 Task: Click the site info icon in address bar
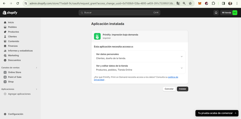[x=26, y=3]
